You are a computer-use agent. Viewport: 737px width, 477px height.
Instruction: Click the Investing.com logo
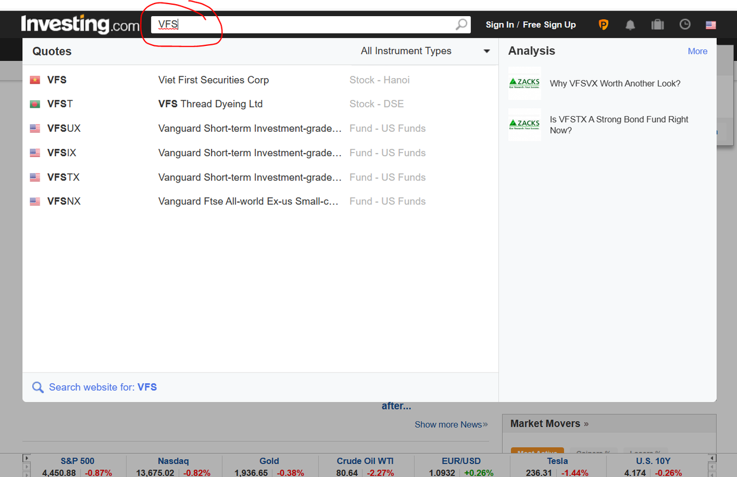(80, 24)
